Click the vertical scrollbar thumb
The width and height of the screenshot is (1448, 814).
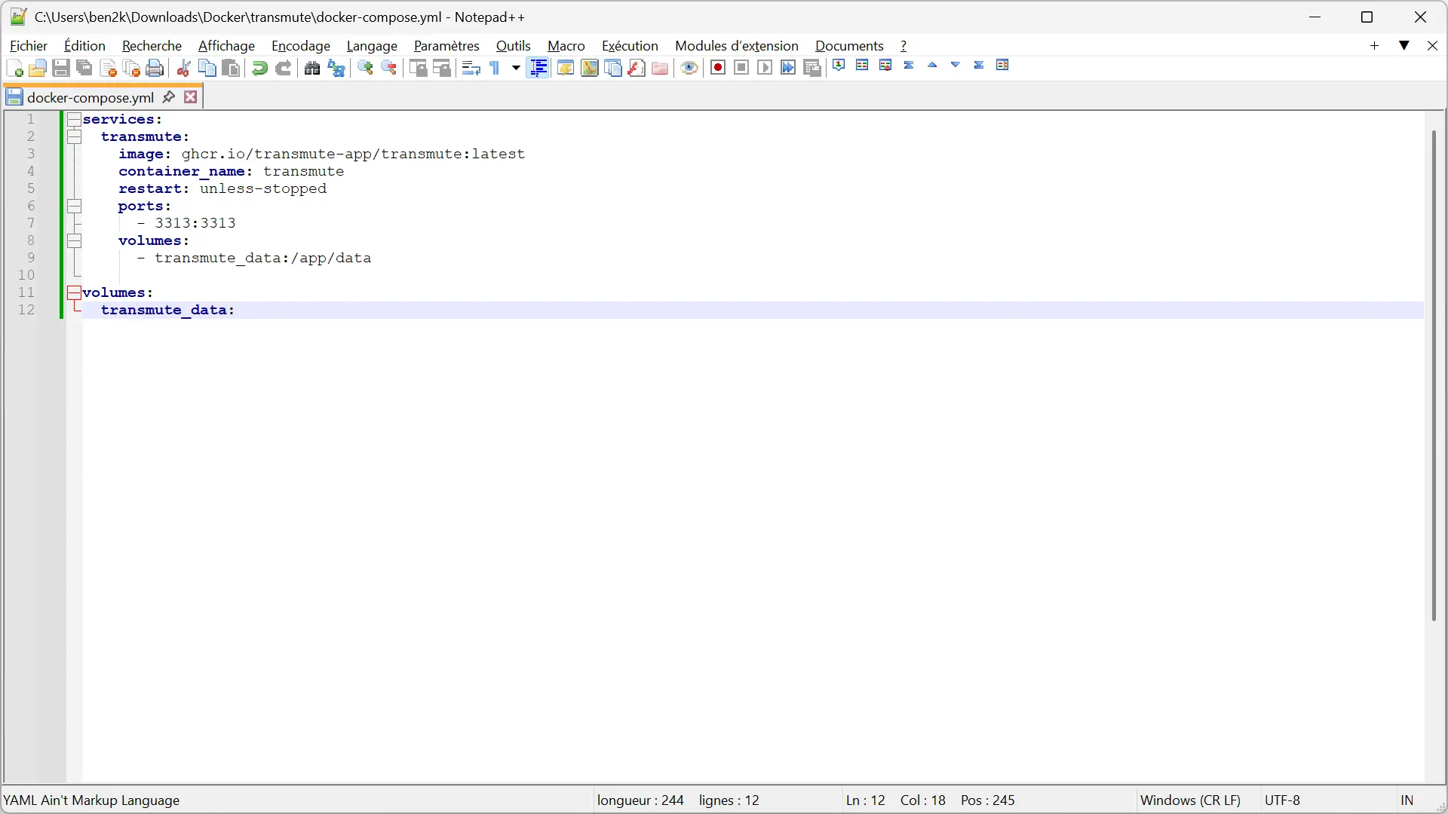[1434, 375]
